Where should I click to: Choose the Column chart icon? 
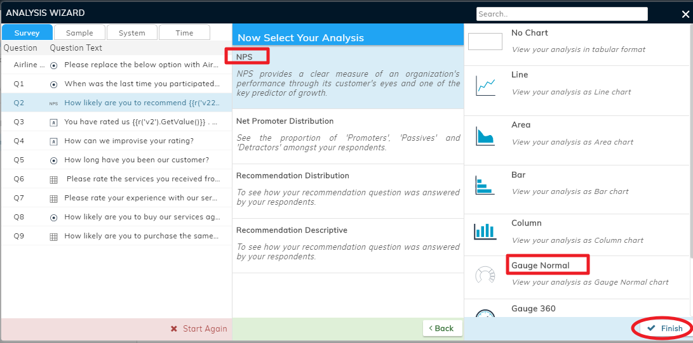tap(485, 231)
